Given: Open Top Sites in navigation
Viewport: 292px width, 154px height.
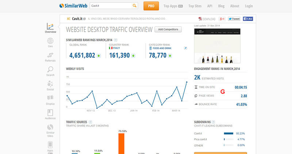Looking at the screenshot, I should (195, 6).
